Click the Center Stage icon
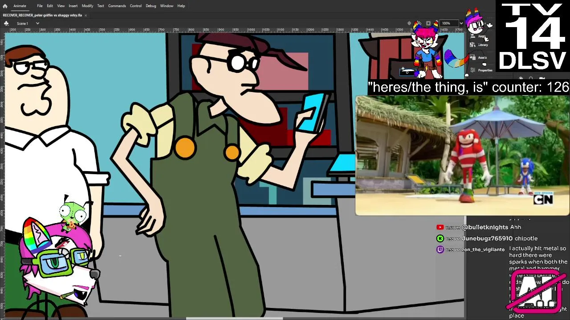Viewport: 570px width, 320px height. click(409, 23)
